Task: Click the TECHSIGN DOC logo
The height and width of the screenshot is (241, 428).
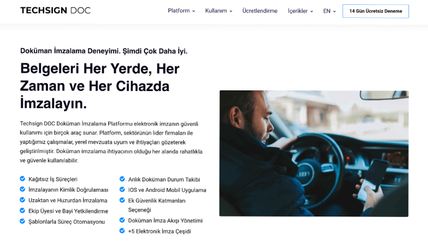Action: [x=55, y=10]
